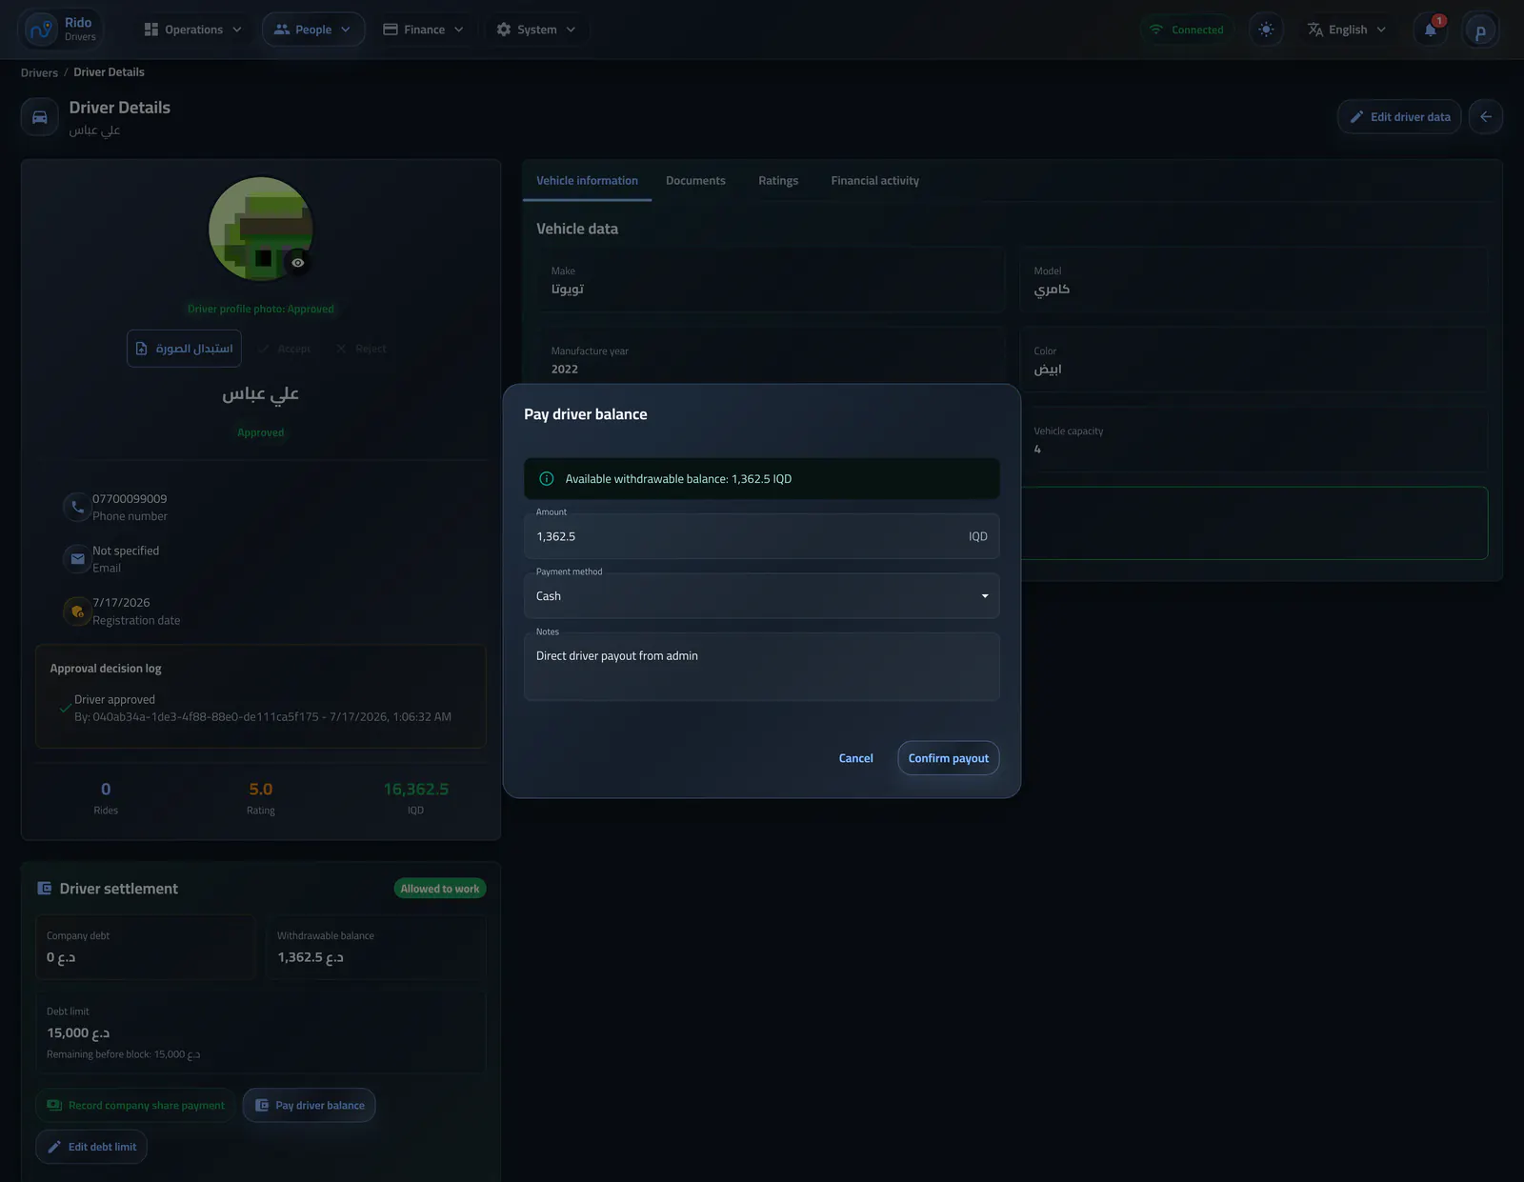1524x1182 pixels.
Task: Click the Confirm payout button
Action: [948, 758]
